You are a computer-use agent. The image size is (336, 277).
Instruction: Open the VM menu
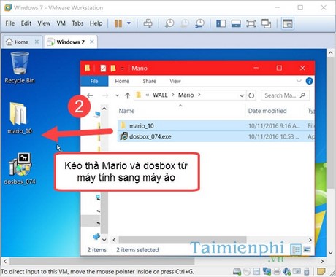click(61, 23)
